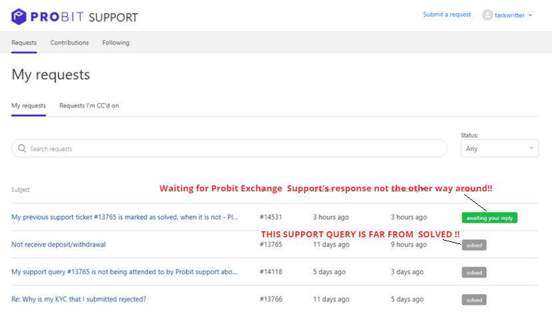Open request about support query #13765 not attended
Viewport: 552px width, 332px height.
click(x=124, y=272)
